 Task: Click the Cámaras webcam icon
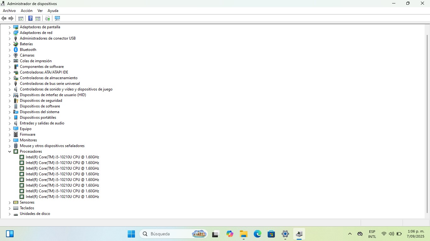(x=16, y=55)
